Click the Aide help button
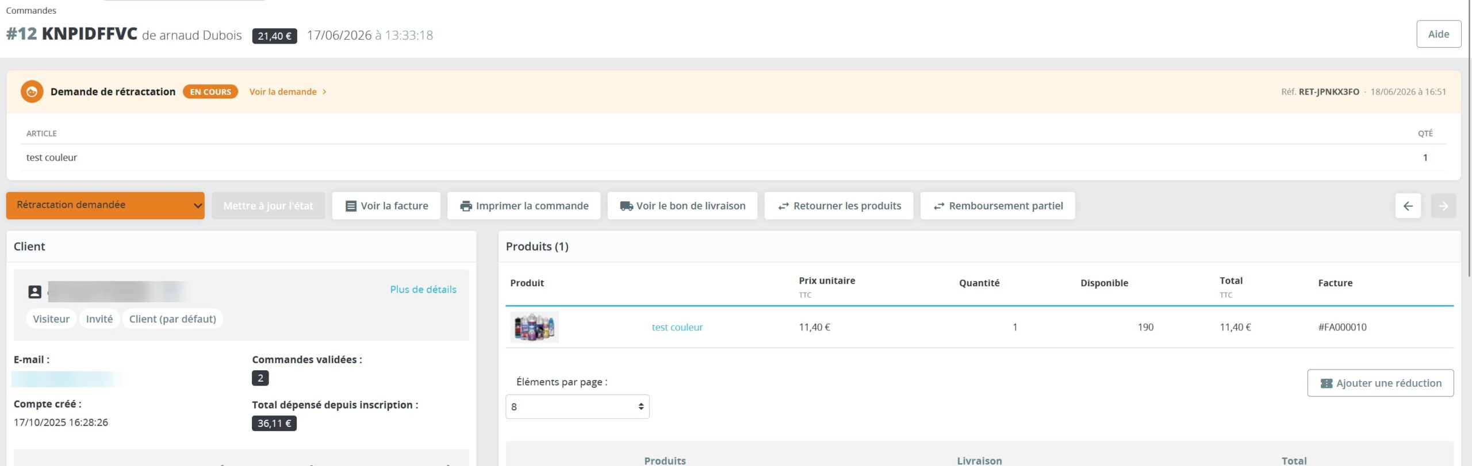Viewport: 1472px width, 466px height. point(1438,34)
